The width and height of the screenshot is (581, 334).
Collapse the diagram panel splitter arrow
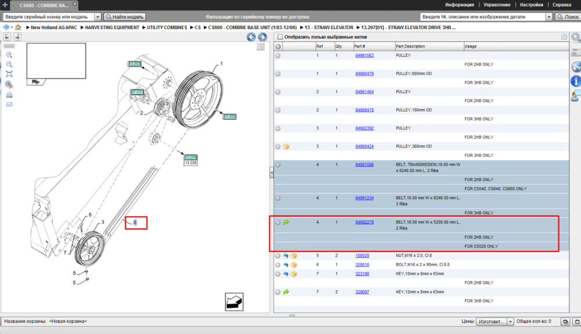click(x=271, y=173)
